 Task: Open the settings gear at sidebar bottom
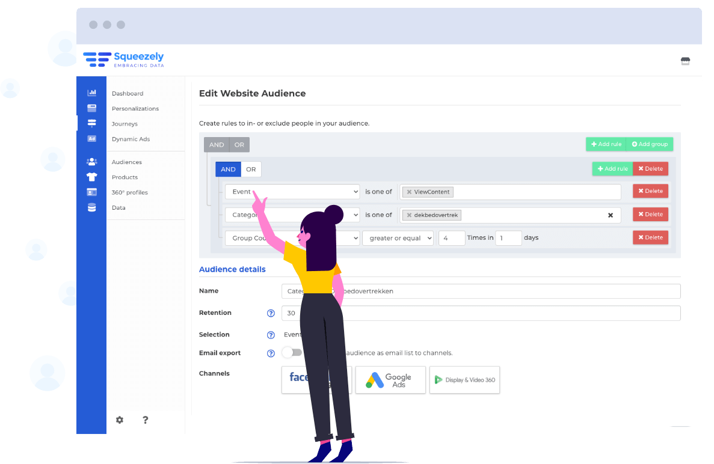[120, 420]
